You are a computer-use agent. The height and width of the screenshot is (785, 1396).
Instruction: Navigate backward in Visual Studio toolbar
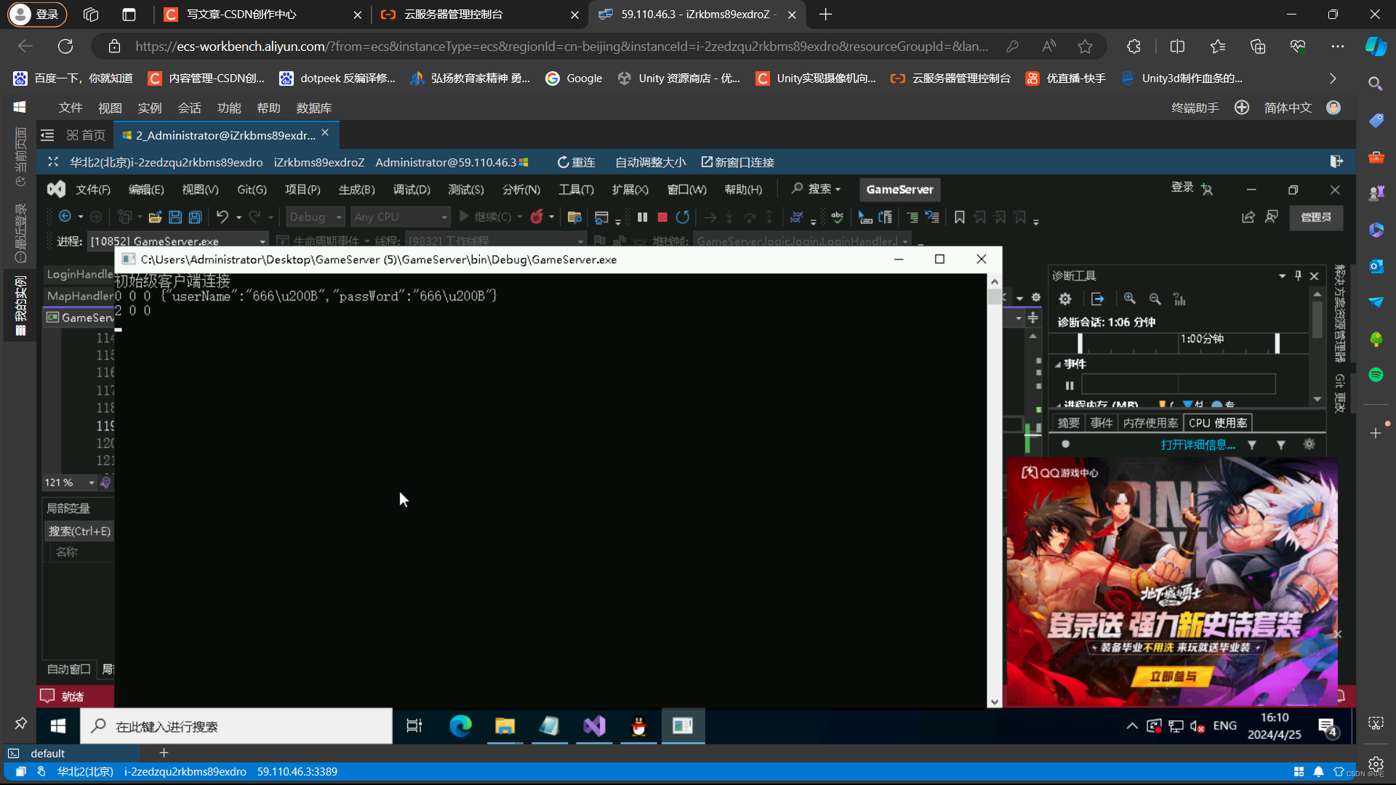[65, 217]
